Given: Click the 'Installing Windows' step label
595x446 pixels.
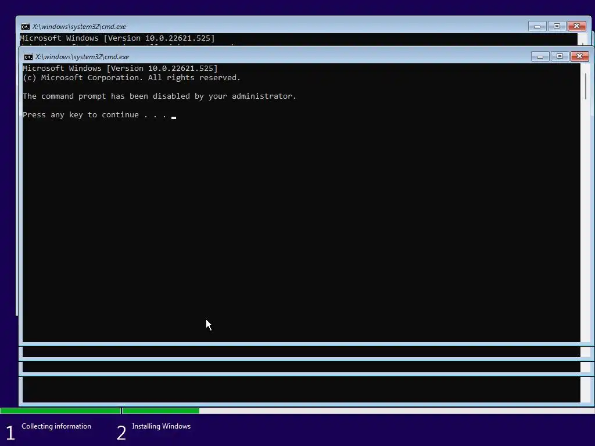Looking at the screenshot, I should pos(162,426).
